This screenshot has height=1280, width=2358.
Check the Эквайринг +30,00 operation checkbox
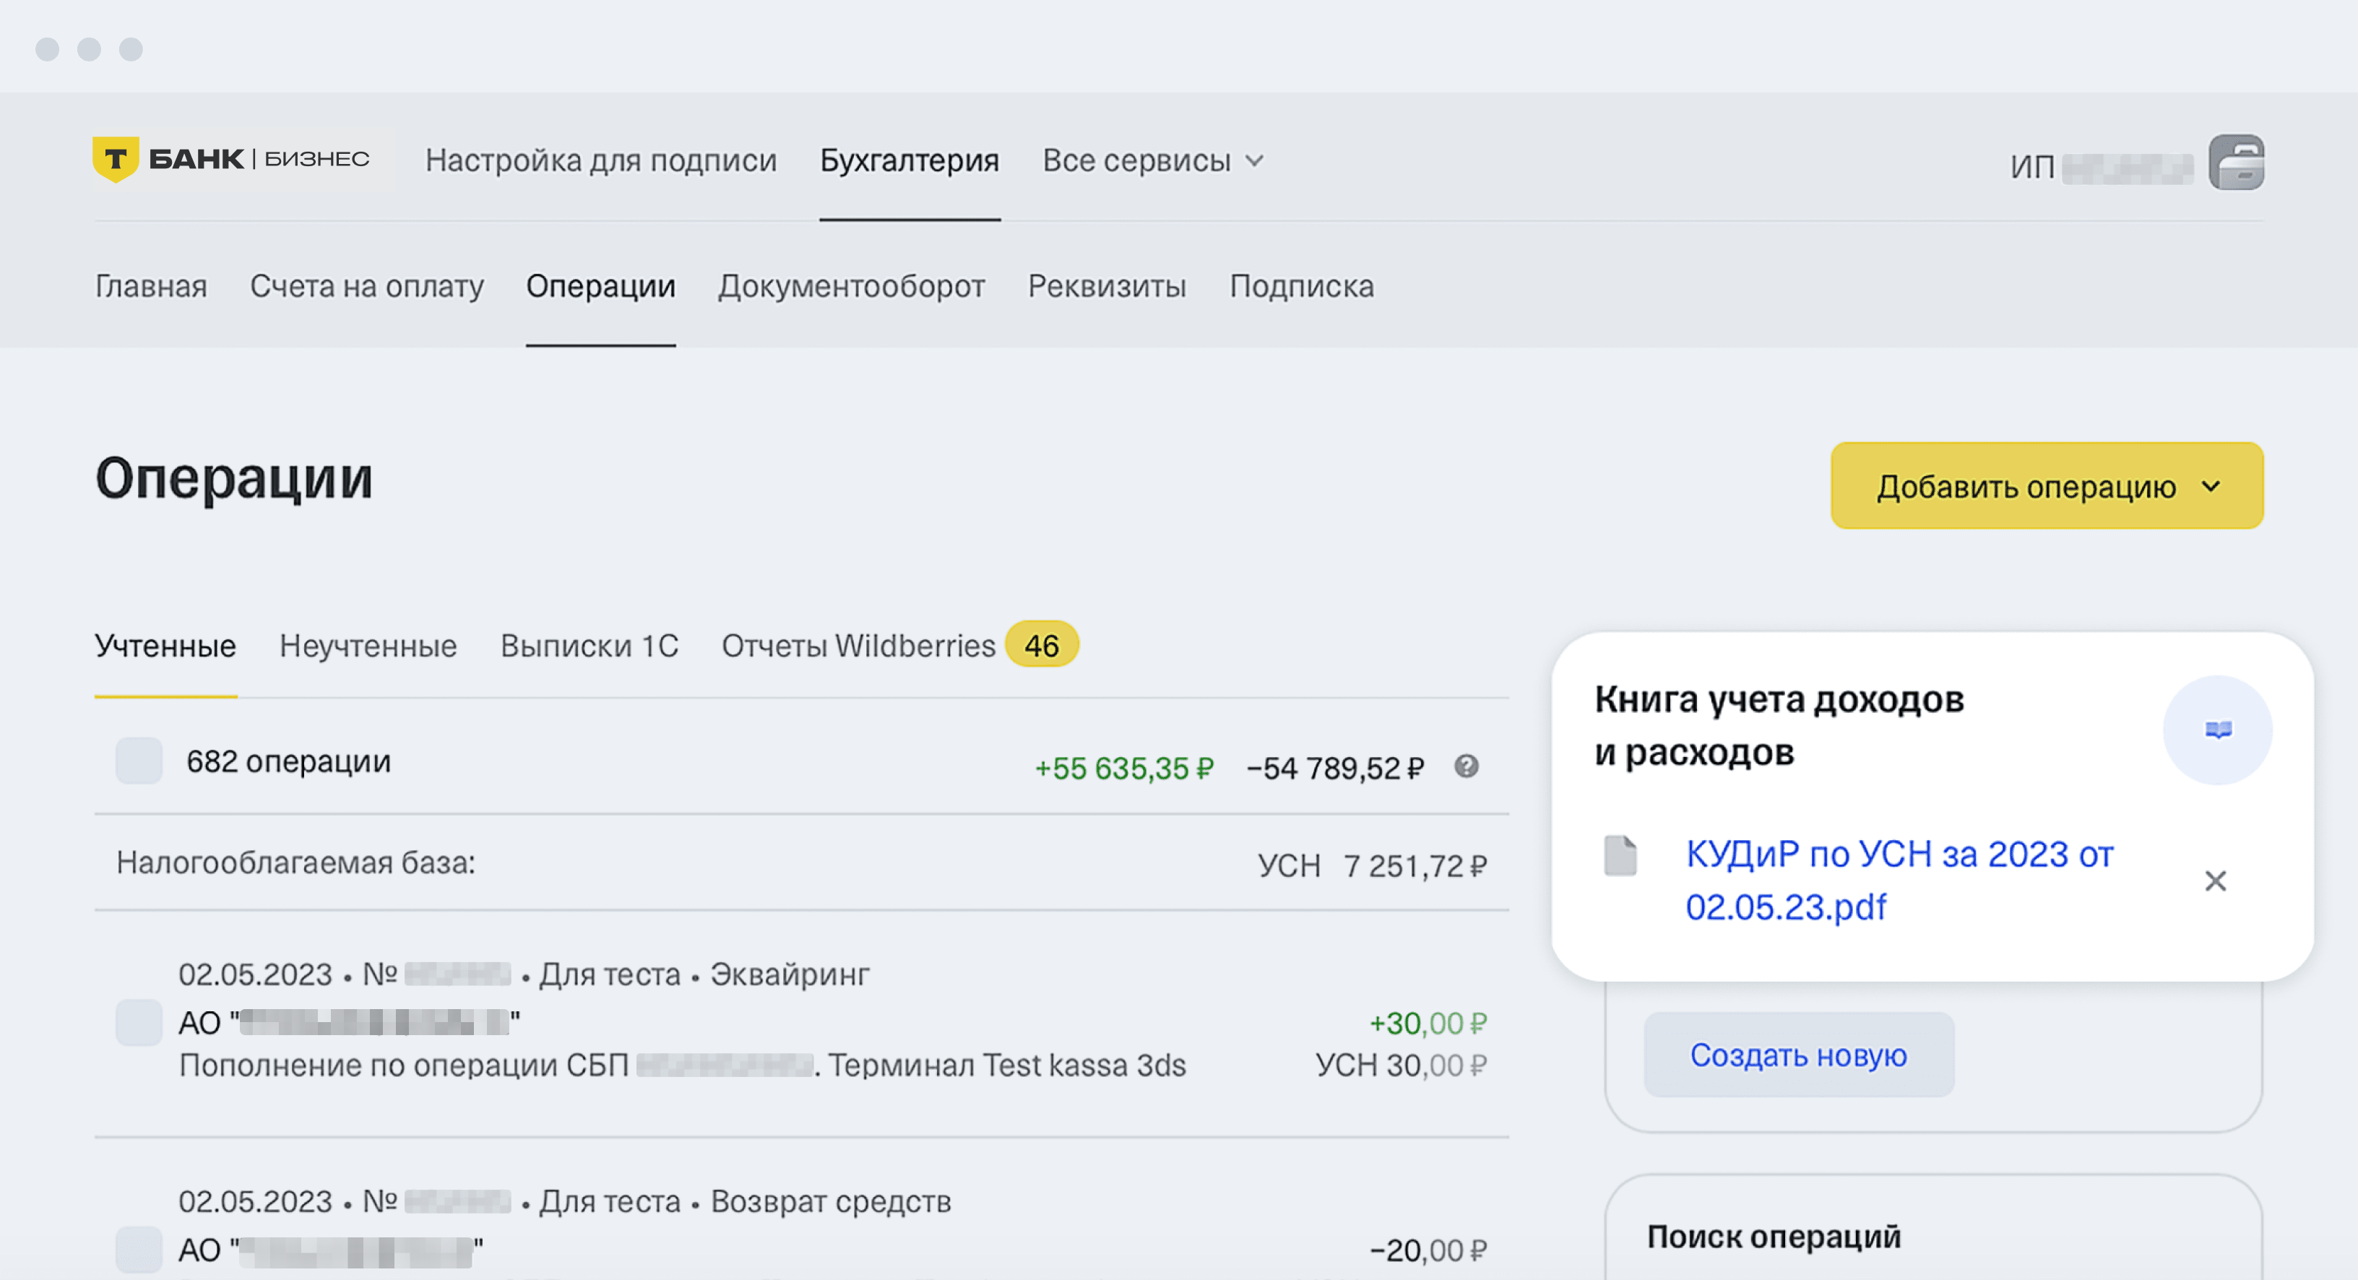(139, 1022)
